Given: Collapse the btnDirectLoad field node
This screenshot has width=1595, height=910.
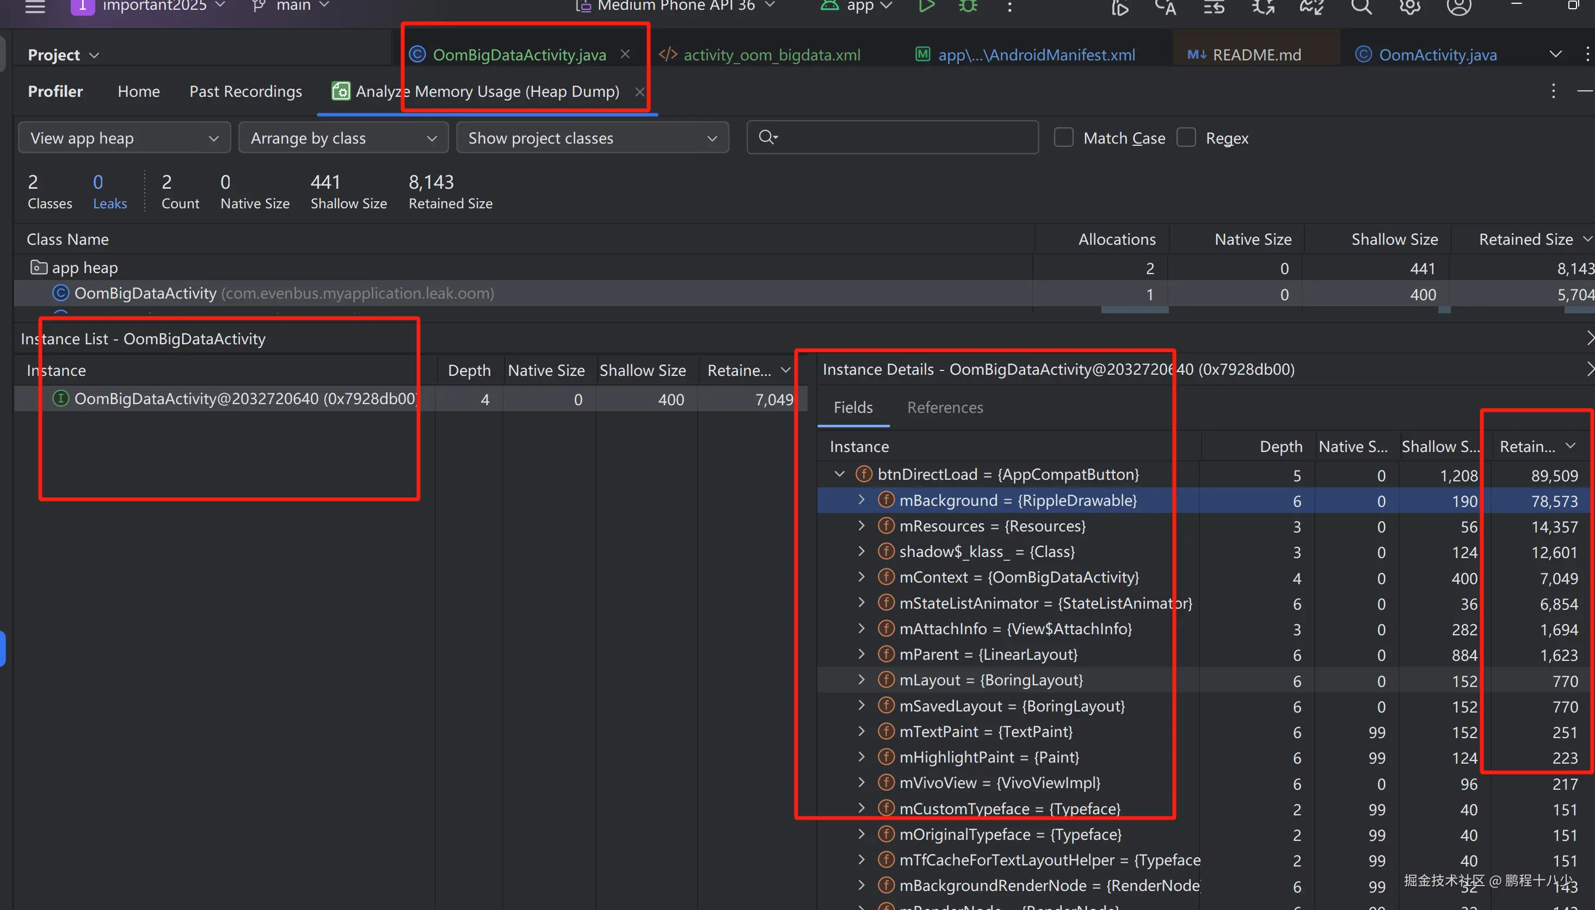Looking at the screenshot, I should point(840,474).
